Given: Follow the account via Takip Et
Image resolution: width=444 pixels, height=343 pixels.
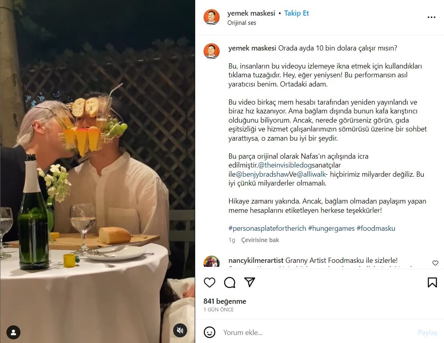Looking at the screenshot, I should click(x=297, y=13).
